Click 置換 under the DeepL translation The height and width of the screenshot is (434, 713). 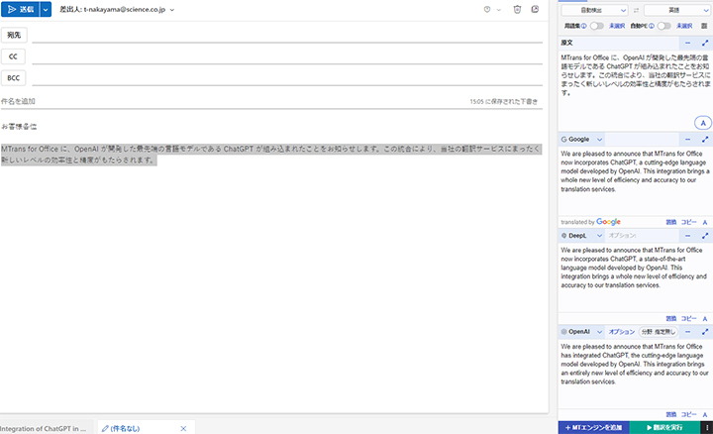point(671,318)
